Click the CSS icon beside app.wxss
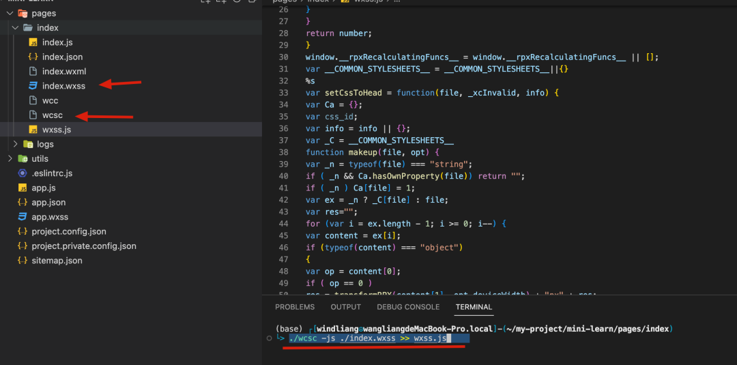The height and width of the screenshot is (365, 737). click(22, 217)
